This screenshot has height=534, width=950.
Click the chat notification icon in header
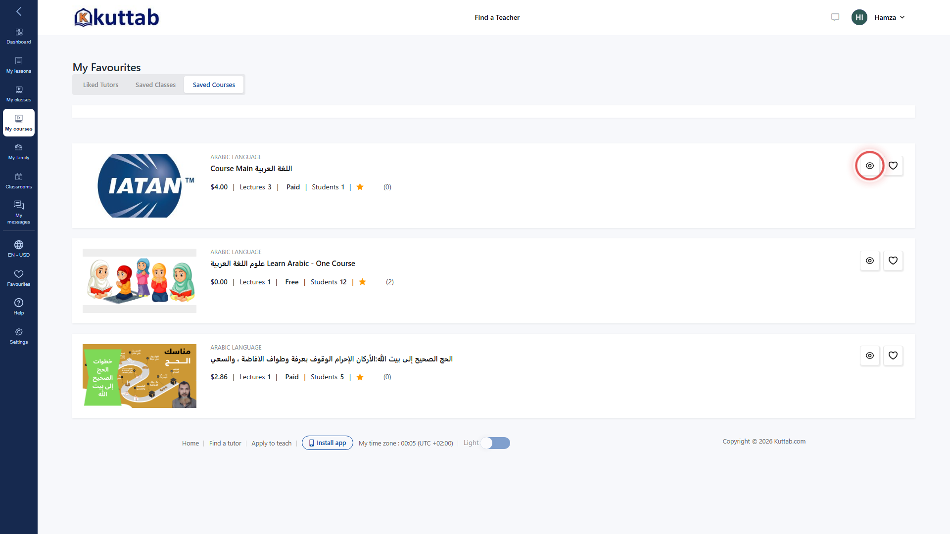[x=835, y=17]
